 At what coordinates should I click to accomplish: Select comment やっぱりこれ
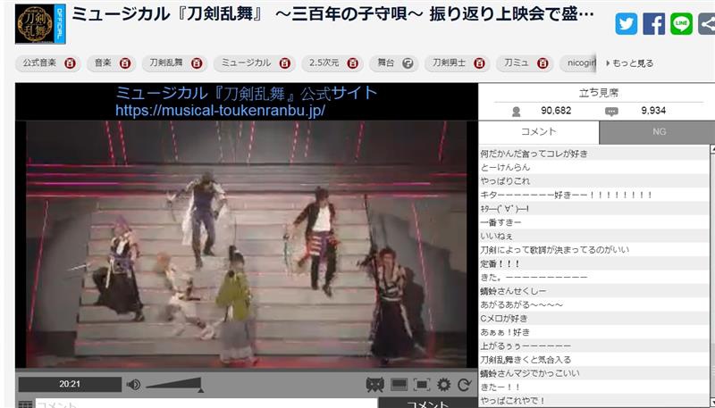(594, 181)
